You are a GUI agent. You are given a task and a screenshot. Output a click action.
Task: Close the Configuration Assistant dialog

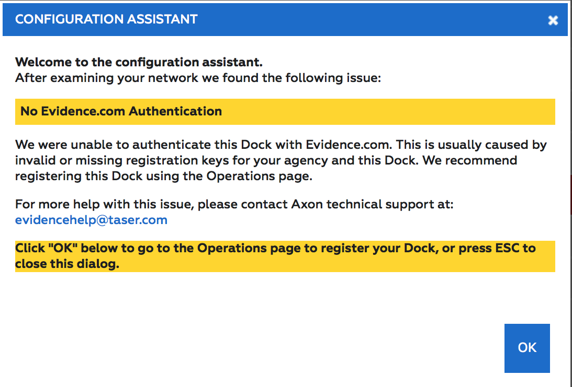[x=553, y=20]
